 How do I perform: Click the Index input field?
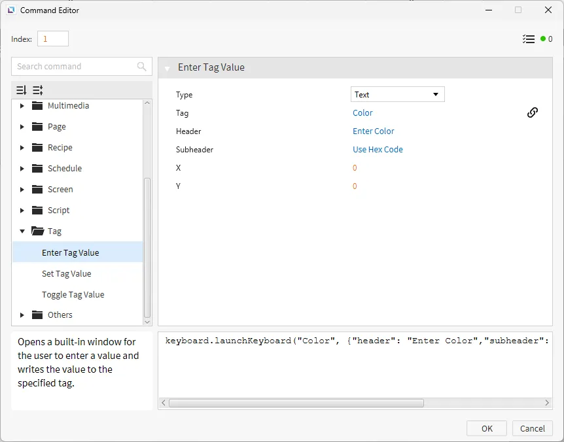(53, 39)
